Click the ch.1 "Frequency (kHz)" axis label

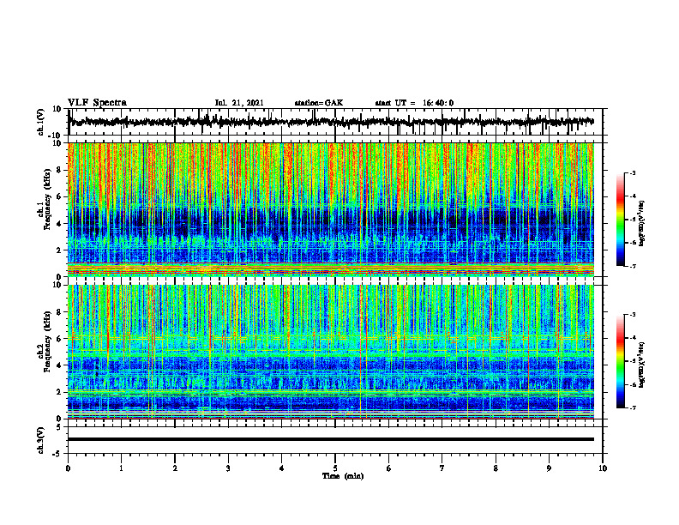click(x=48, y=199)
